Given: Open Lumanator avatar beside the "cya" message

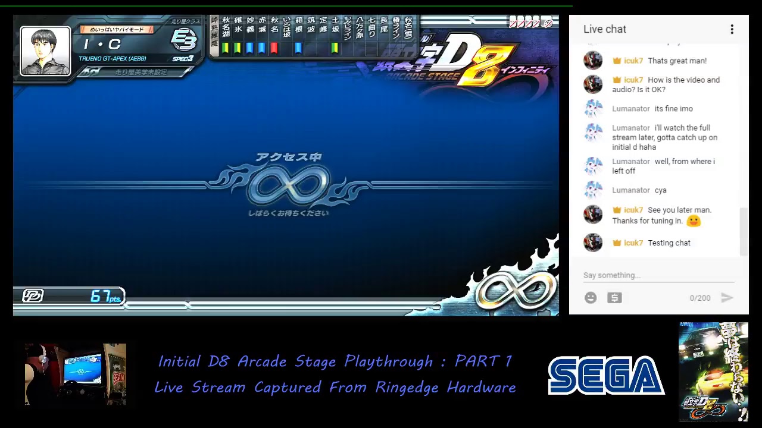Looking at the screenshot, I should point(593,190).
